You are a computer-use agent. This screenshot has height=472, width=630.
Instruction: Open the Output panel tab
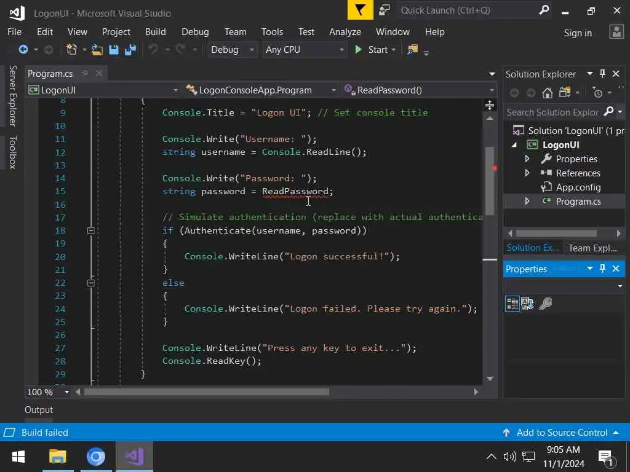click(39, 410)
